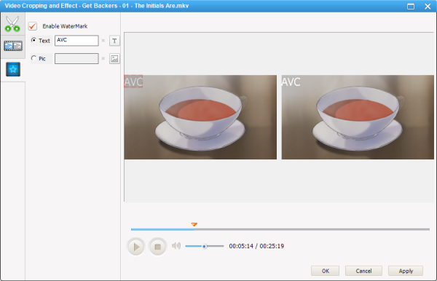The width and height of the screenshot is (437, 281).
Task: Clear the watermark text with the x icon
Action: 103,41
